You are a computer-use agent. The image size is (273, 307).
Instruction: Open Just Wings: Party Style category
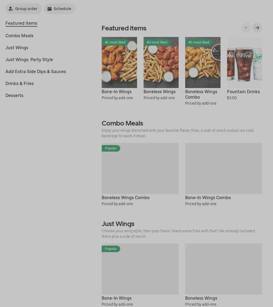pos(29,59)
